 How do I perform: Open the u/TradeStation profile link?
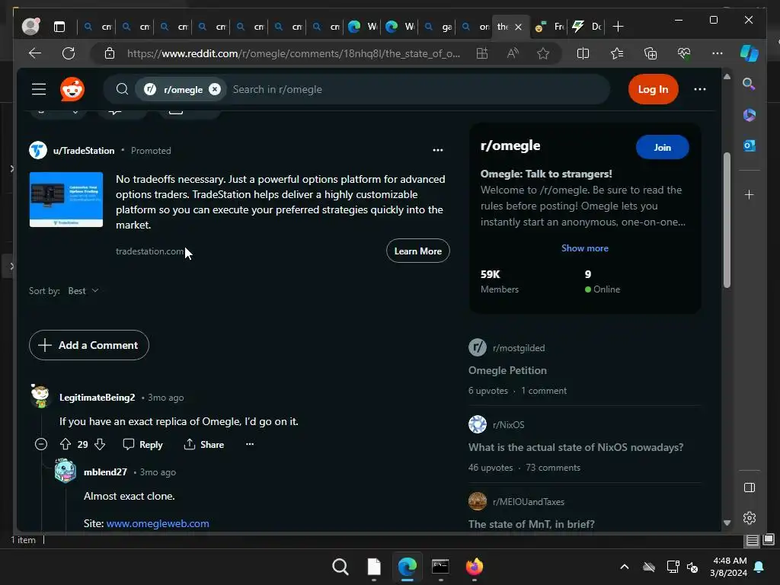(84, 150)
